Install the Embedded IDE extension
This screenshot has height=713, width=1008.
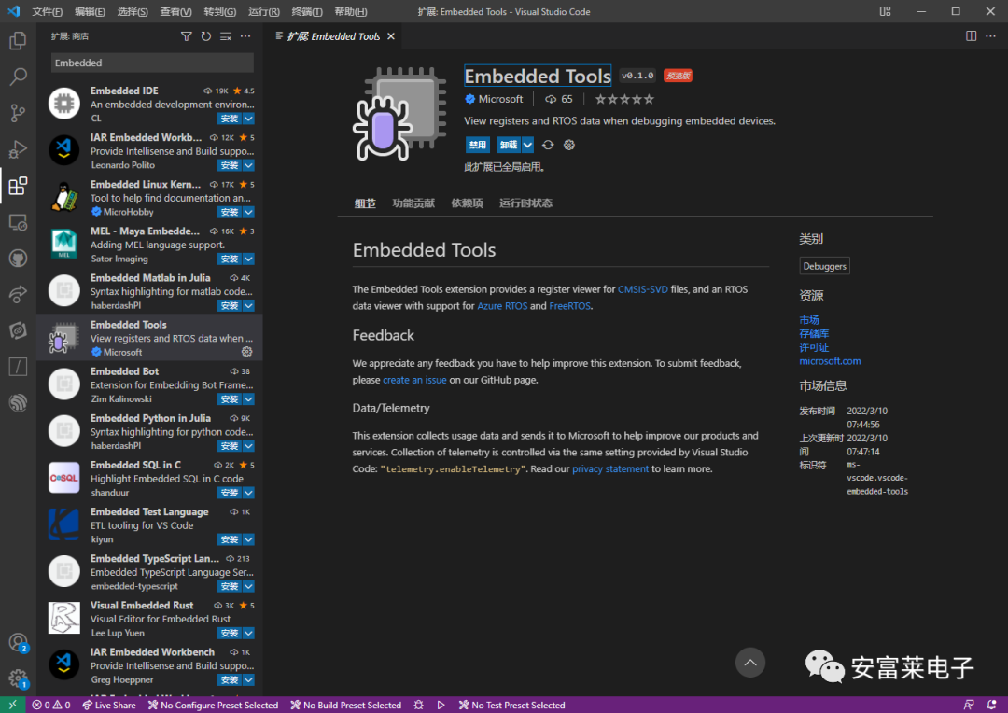click(230, 119)
